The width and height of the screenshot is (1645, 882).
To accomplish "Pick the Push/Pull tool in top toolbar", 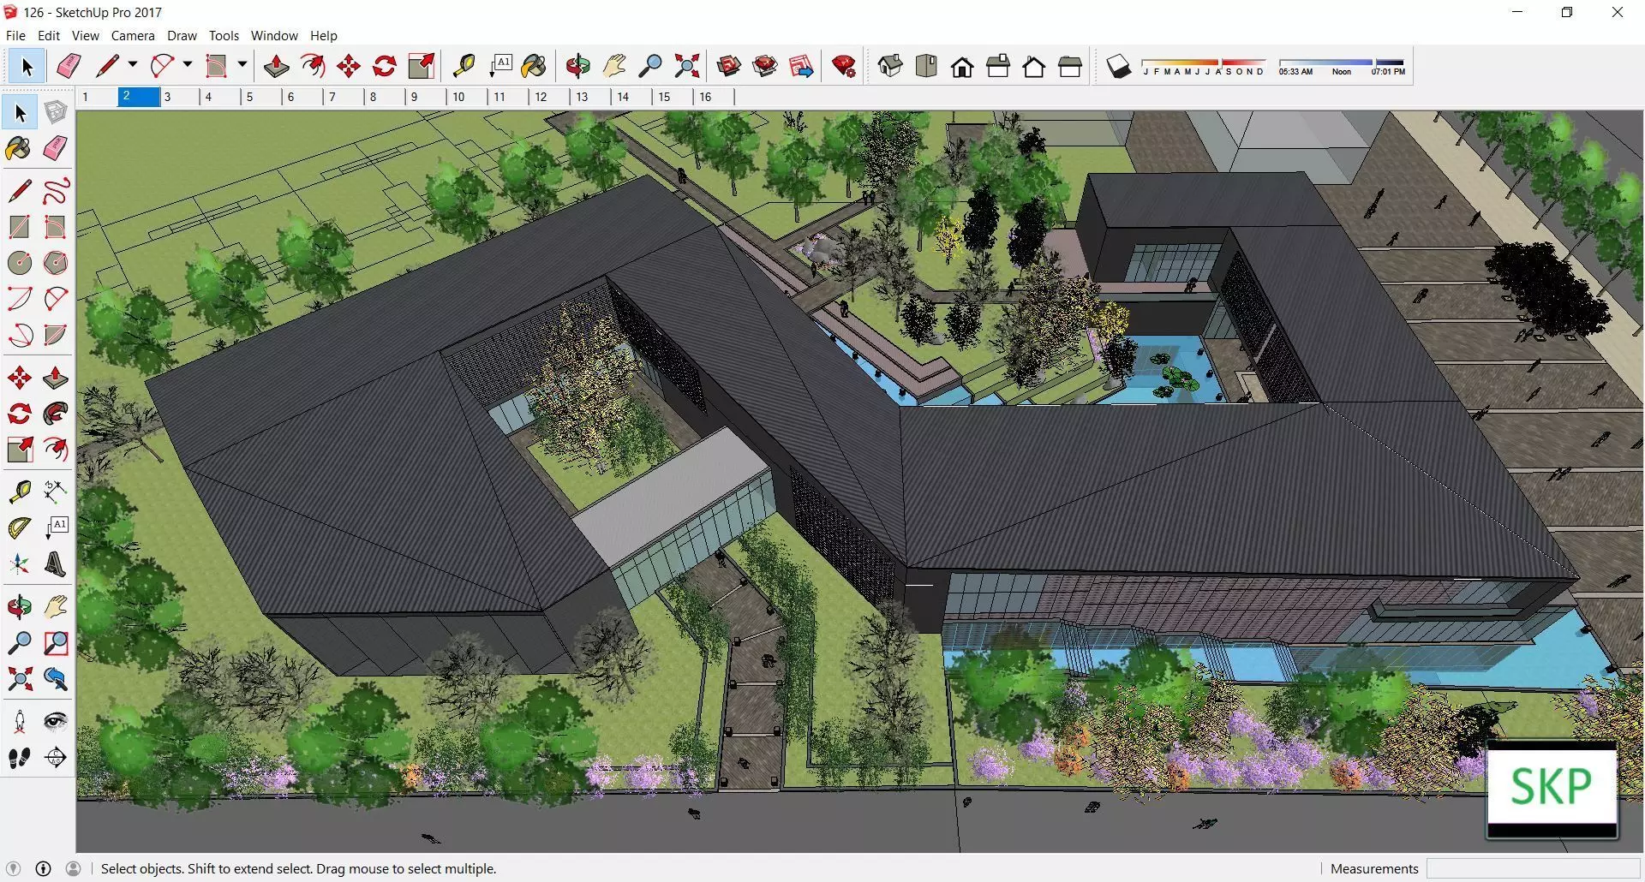I will click(x=277, y=66).
